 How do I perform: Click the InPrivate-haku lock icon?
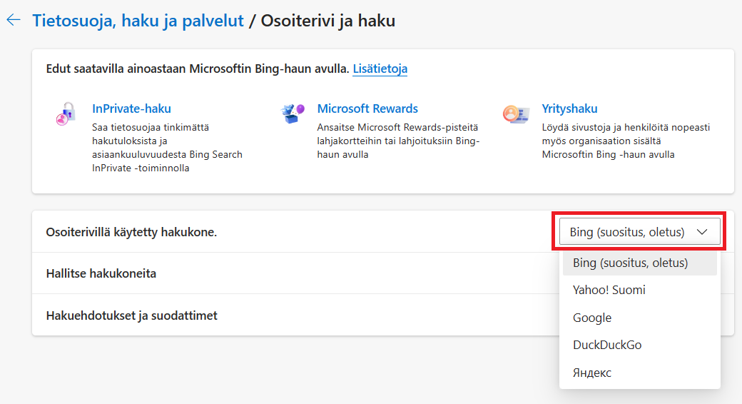point(66,113)
